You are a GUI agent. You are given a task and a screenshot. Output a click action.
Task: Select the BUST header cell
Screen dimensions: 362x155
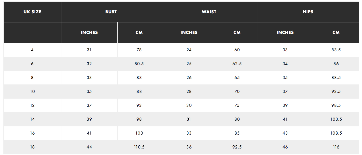(x=111, y=12)
